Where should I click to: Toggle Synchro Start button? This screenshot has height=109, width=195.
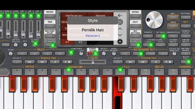(x=71, y=53)
